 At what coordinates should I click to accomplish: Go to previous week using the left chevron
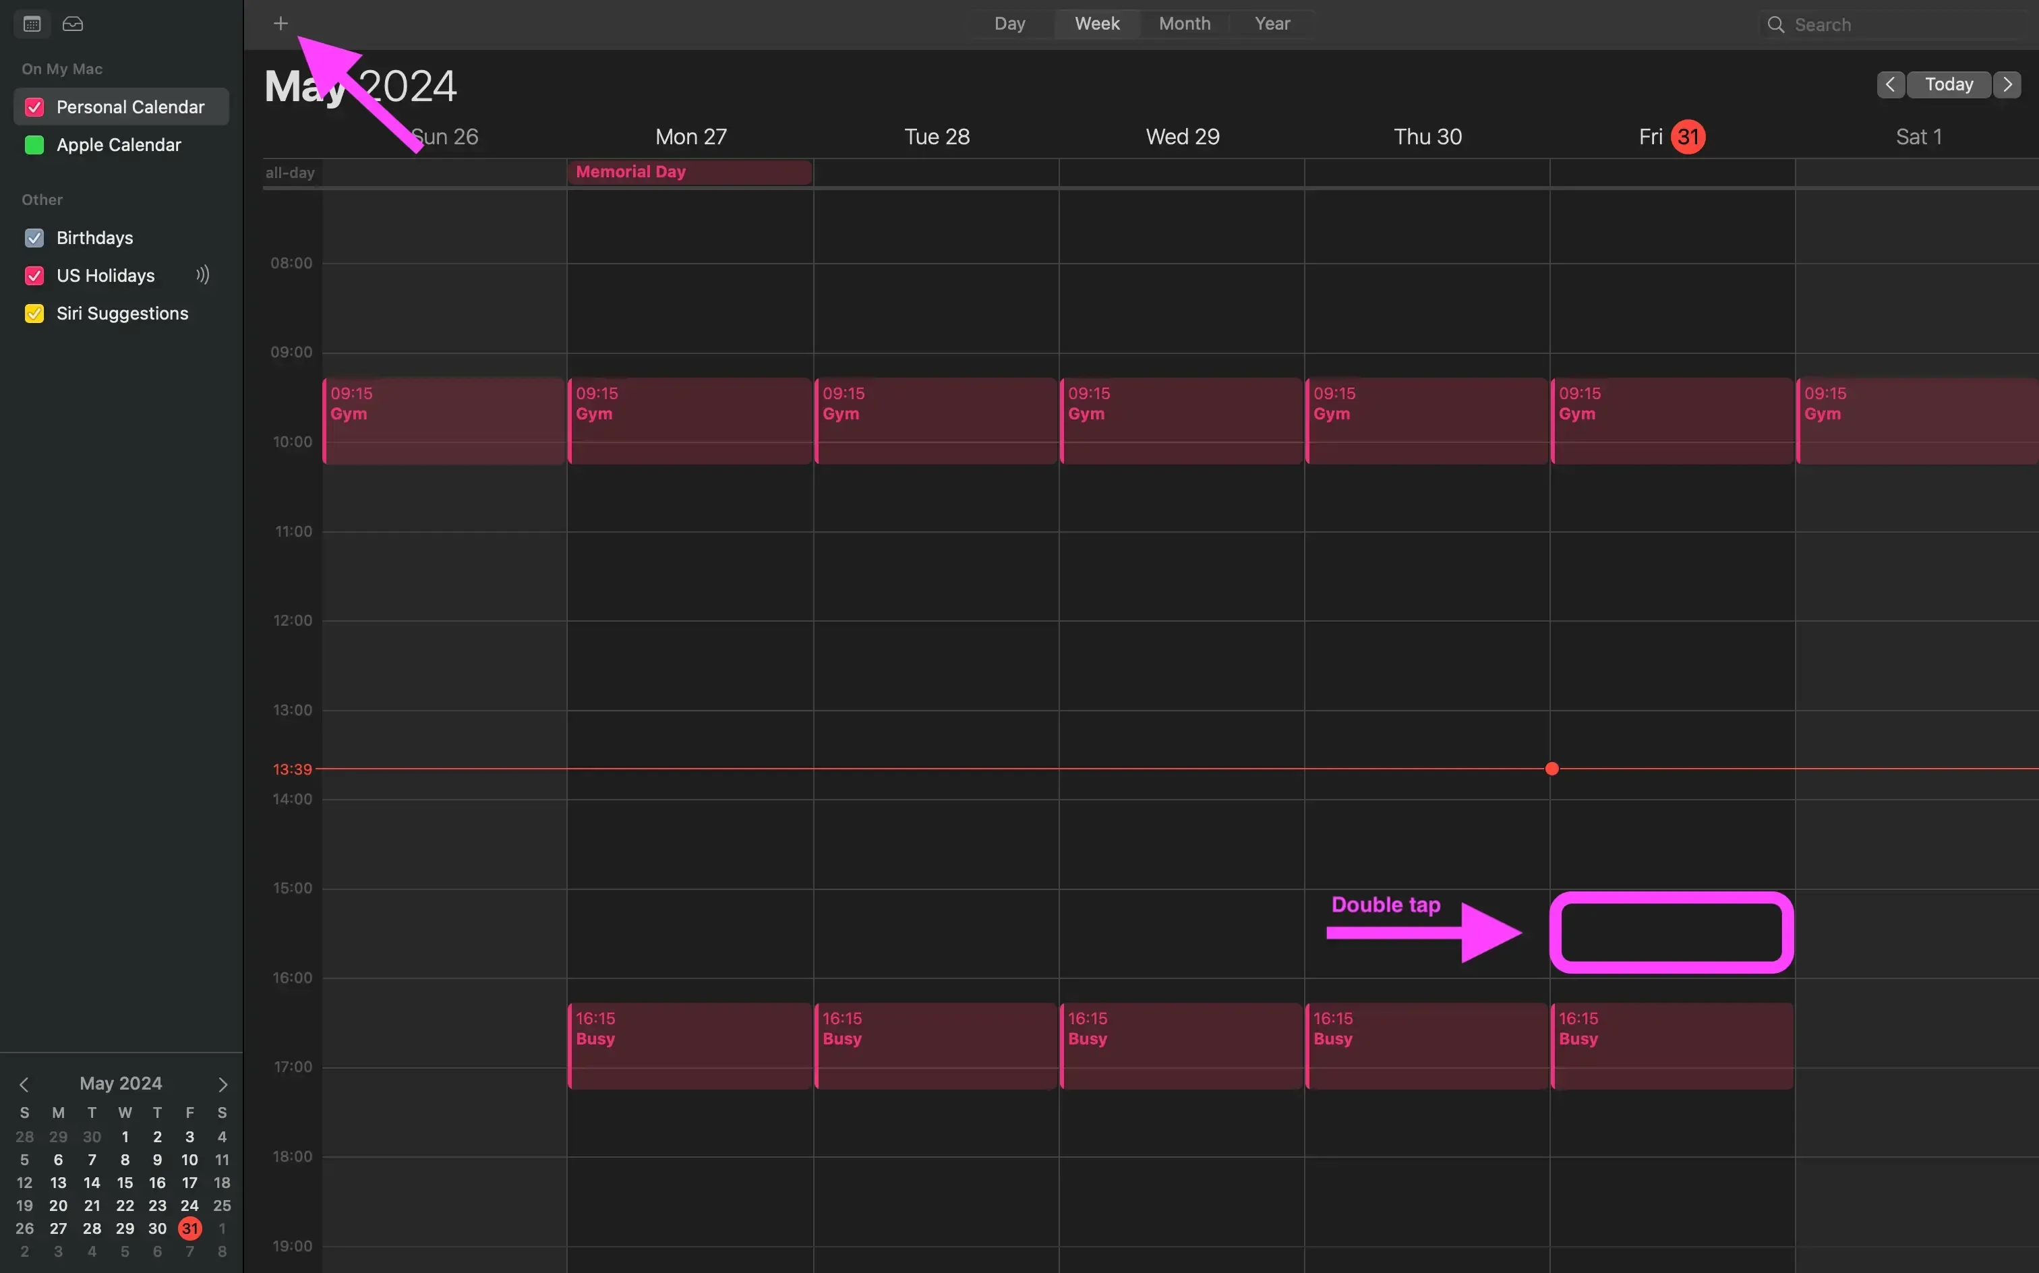point(1890,84)
